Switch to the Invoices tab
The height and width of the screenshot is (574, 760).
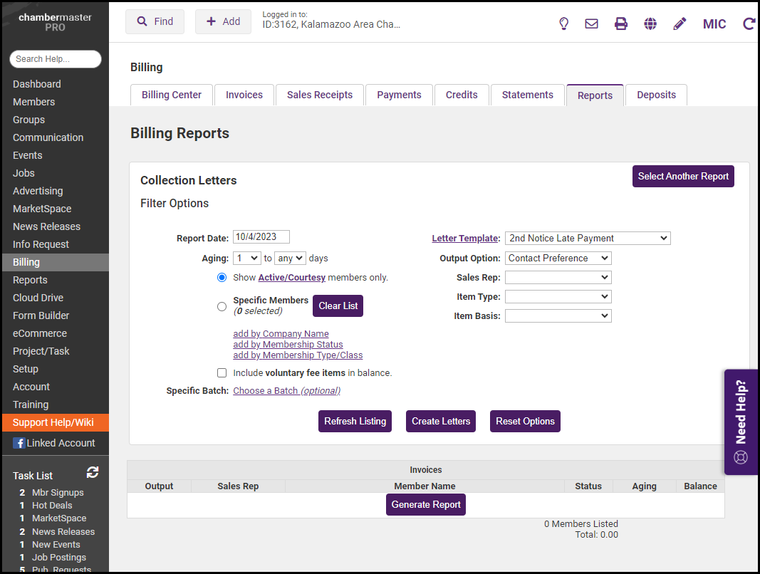click(x=244, y=95)
